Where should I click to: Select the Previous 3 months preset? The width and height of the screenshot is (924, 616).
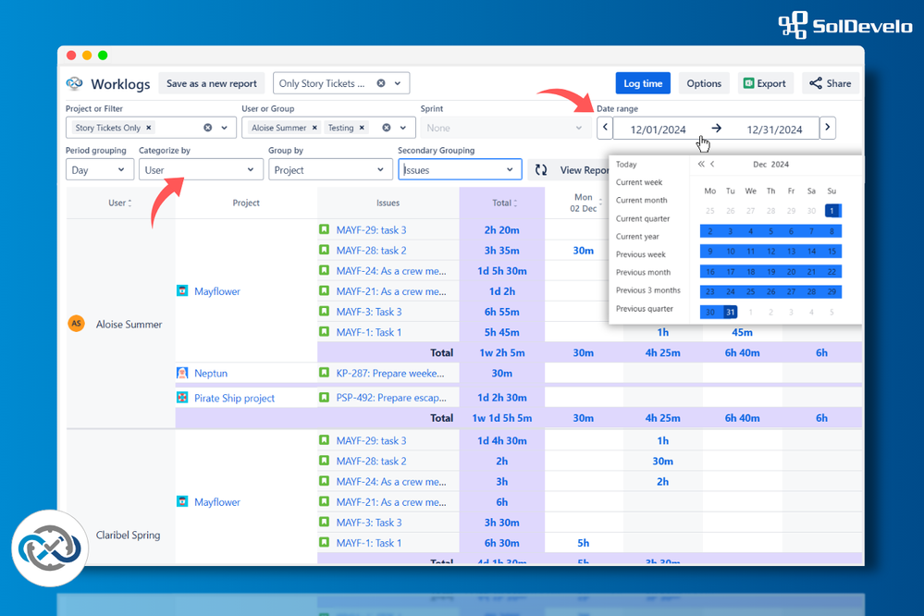coord(647,290)
